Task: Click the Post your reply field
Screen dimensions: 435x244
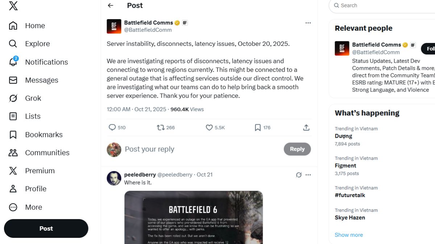Action: click(199, 149)
